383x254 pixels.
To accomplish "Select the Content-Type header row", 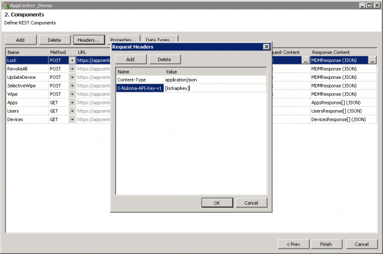I will click(x=191, y=80).
